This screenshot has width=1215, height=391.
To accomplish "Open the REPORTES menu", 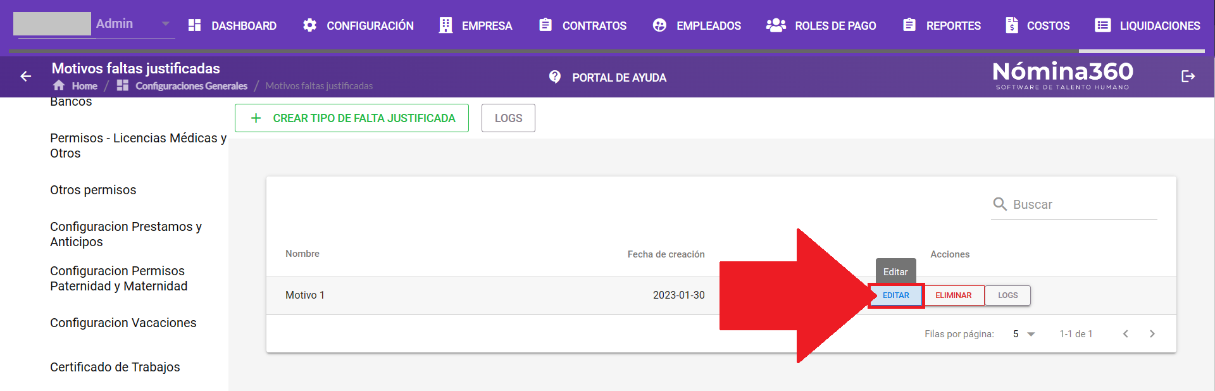I will [x=953, y=26].
